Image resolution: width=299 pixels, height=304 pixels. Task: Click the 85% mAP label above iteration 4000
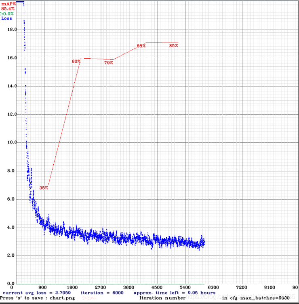[141, 46]
